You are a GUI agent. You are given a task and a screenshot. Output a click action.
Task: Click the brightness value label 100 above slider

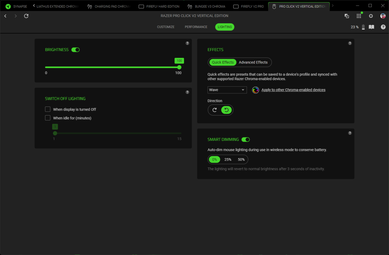(x=179, y=61)
